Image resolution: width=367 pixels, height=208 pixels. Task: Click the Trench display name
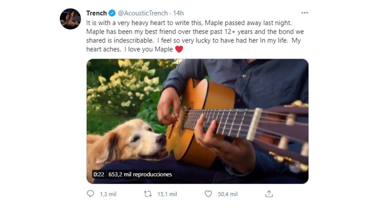97,13
